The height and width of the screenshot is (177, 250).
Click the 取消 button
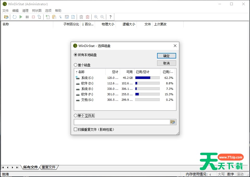coord(166,63)
